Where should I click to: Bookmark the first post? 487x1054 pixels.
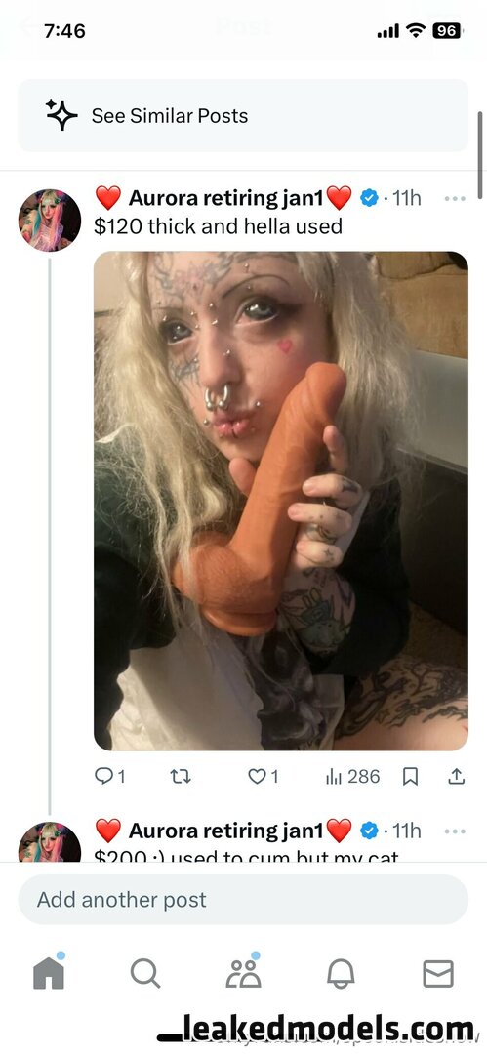(x=410, y=777)
